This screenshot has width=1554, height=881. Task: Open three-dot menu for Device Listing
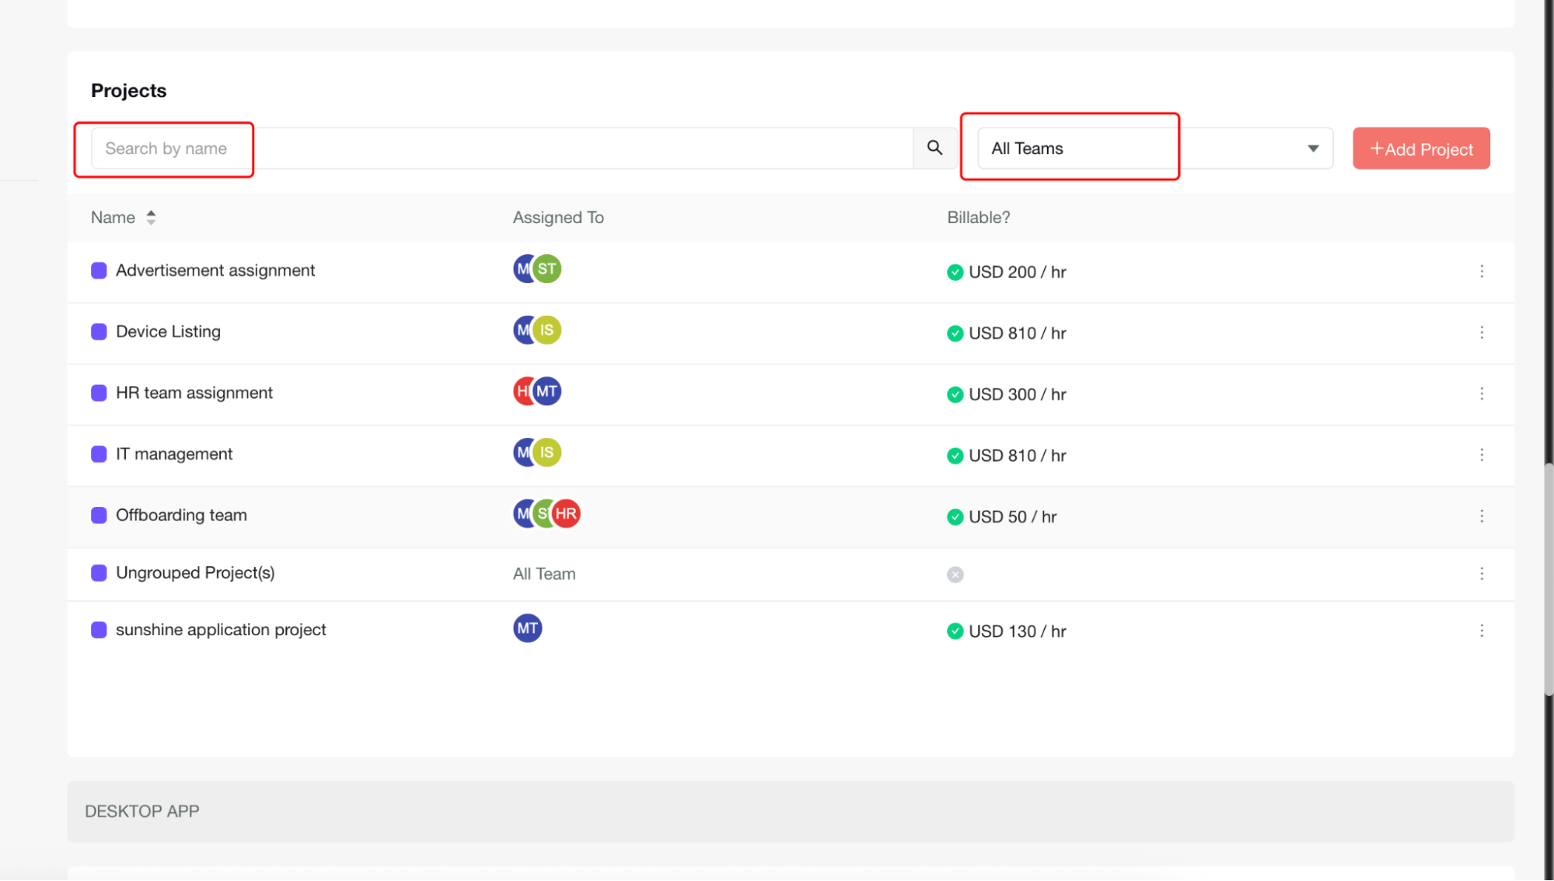tap(1482, 333)
